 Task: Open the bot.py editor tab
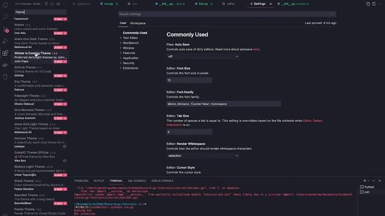[x=203, y=4]
